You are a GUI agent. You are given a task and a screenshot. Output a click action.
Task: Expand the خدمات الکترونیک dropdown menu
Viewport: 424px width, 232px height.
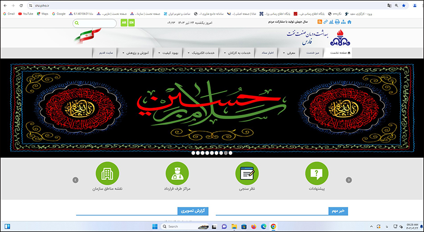(201, 53)
